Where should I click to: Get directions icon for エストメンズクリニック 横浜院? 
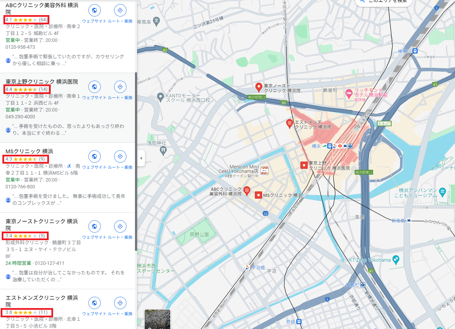pos(120,303)
